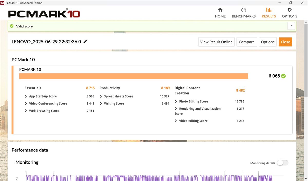The width and height of the screenshot is (308, 181).
Task: Click the Digital Content Creation heading
Action: coord(187,90)
